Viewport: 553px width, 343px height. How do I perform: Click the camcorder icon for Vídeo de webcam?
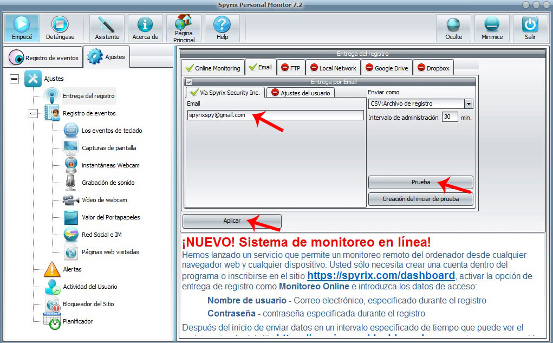[x=71, y=200]
